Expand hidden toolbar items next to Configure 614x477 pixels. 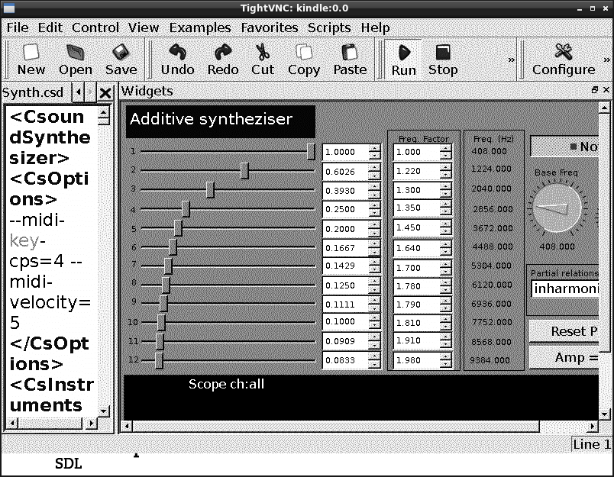[x=606, y=60]
